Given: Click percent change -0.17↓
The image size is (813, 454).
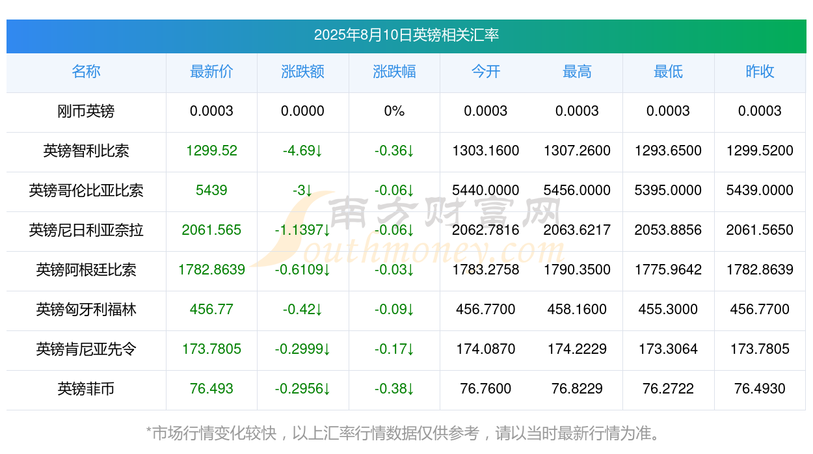Looking at the screenshot, I should (394, 349).
